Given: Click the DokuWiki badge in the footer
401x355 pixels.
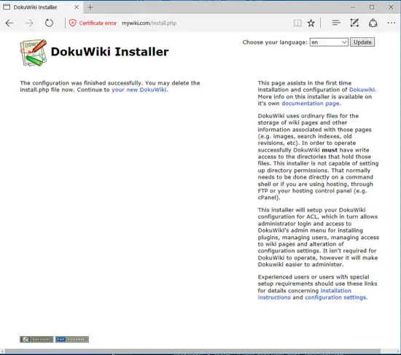Looking at the screenshot, I should pyautogui.click(x=36, y=339).
